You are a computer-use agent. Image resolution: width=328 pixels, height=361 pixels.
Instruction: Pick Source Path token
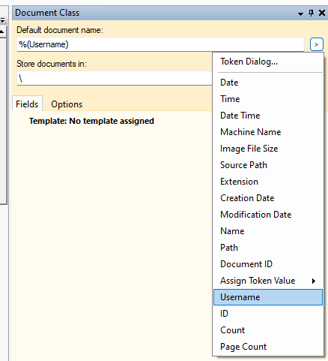click(268, 165)
